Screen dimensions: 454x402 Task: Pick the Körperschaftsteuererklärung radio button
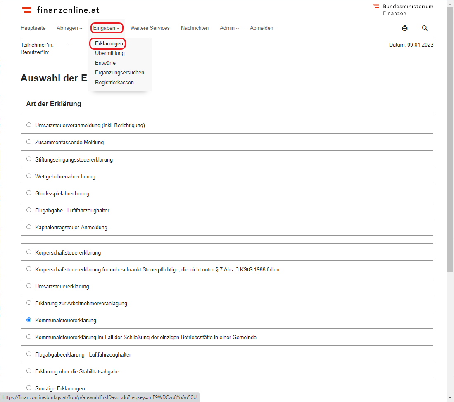pyautogui.click(x=29, y=252)
